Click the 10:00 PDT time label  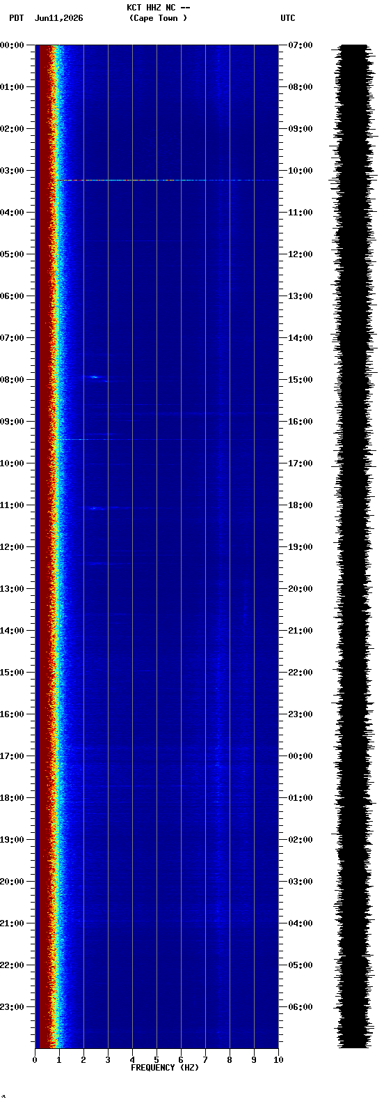[x=12, y=463]
